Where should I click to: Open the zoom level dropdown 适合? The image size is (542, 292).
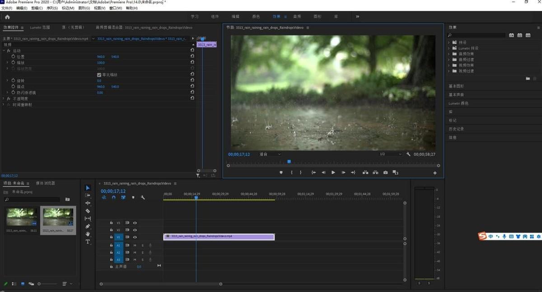pyautogui.click(x=270, y=154)
